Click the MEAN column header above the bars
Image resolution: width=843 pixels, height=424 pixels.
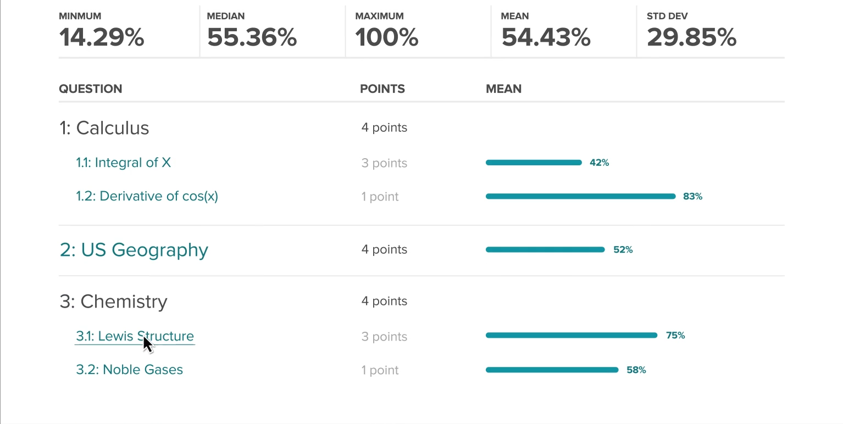[x=503, y=89]
